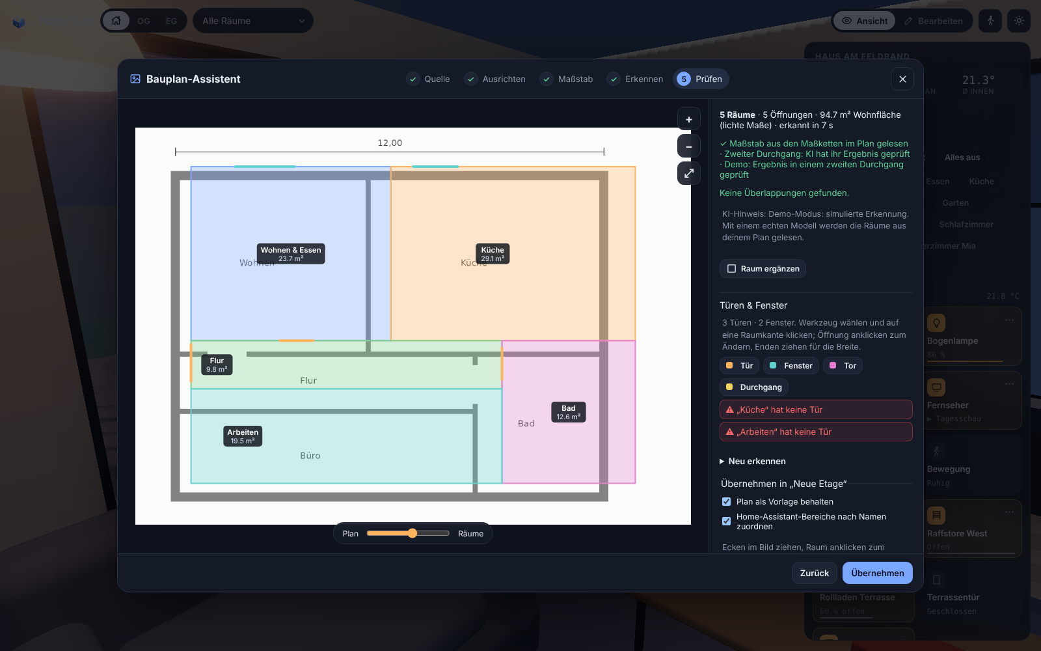The image size is (1041, 651).
Task: Click the Raffstore West blind icon
Action: (x=936, y=516)
